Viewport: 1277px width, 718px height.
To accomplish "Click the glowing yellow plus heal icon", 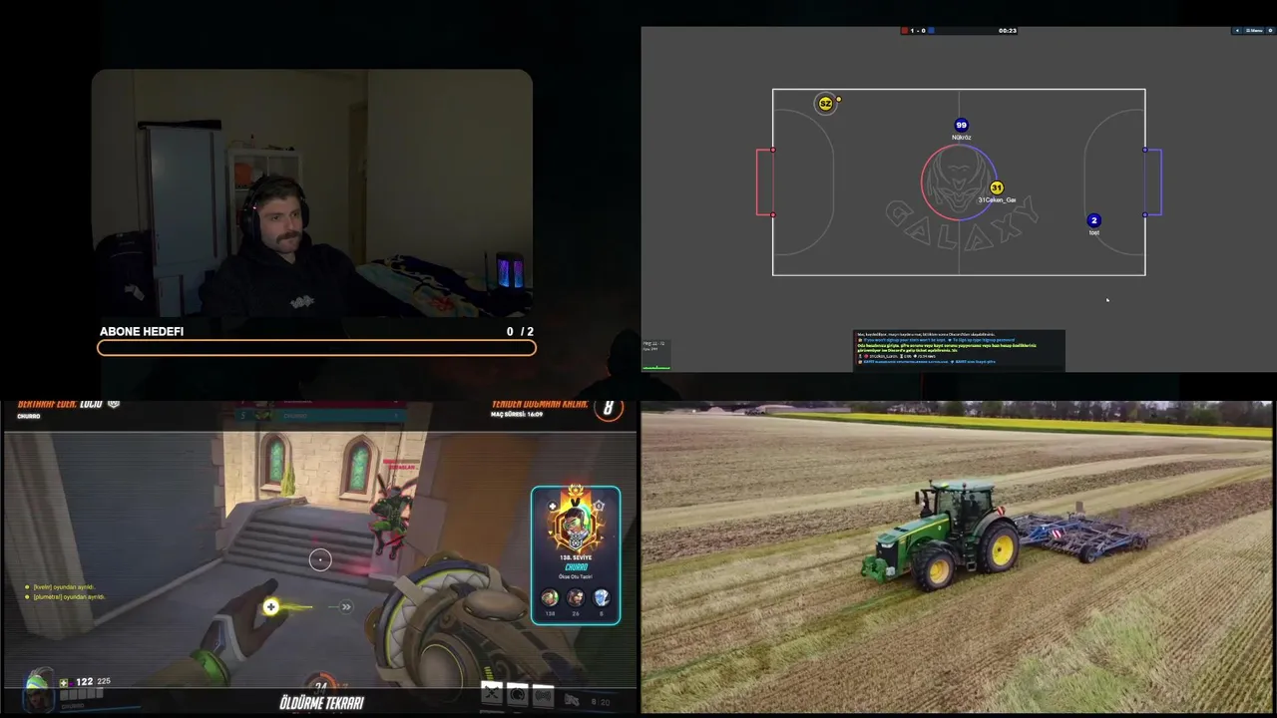I will tap(270, 606).
